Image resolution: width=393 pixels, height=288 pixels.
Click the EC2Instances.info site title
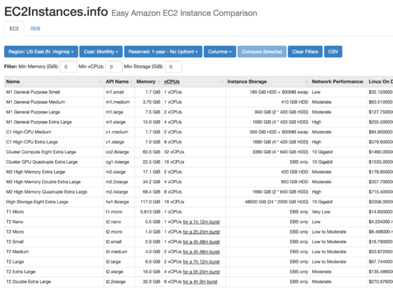[55, 12]
